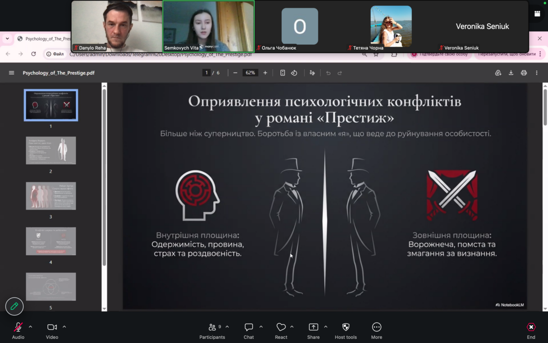The height and width of the screenshot is (343, 548).
Task: Open Host tools shield icon
Action: point(346,327)
